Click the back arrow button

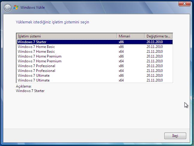coord(7,8)
